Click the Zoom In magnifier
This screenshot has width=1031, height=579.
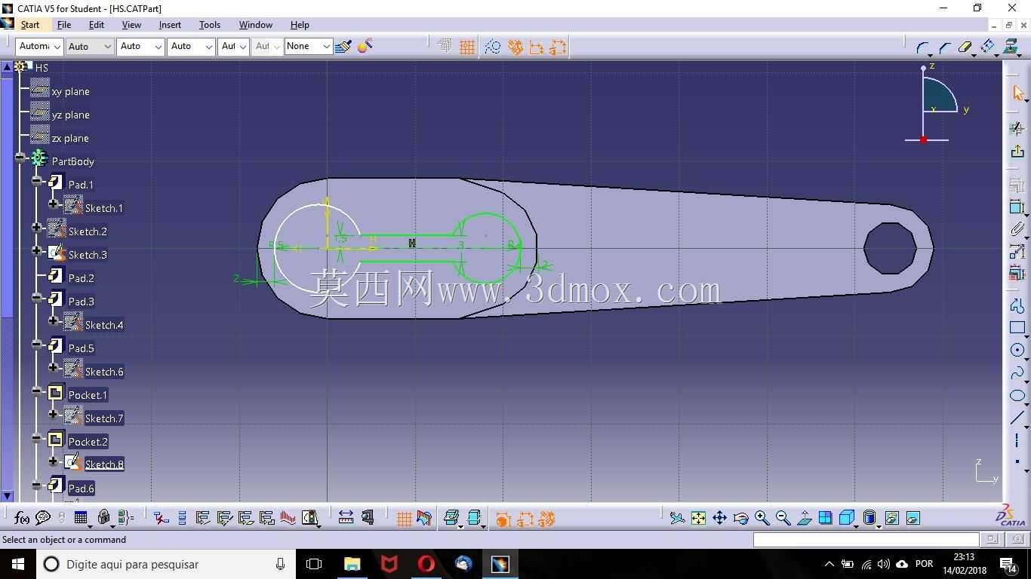coord(762,518)
